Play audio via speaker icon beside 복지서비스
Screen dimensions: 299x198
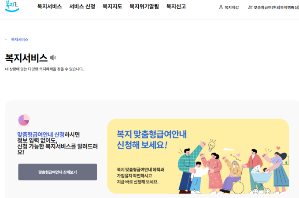(53, 57)
